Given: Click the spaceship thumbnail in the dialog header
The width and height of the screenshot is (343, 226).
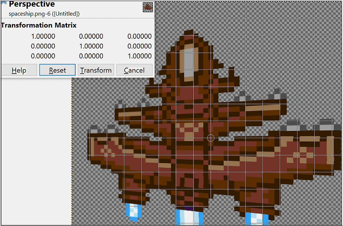Looking at the screenshot, I should pyautogui.click(x=148, y=7).
